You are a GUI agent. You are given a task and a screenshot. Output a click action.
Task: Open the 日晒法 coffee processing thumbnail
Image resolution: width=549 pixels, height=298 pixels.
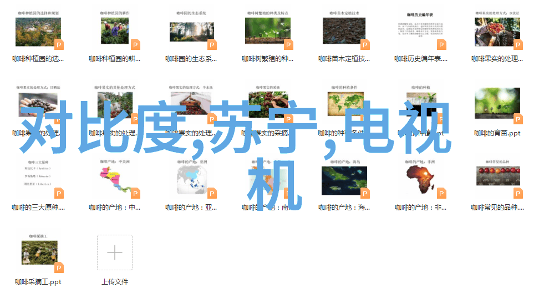coord(38,105)
